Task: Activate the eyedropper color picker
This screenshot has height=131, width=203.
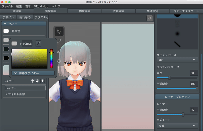Action: tap(38, 43)
